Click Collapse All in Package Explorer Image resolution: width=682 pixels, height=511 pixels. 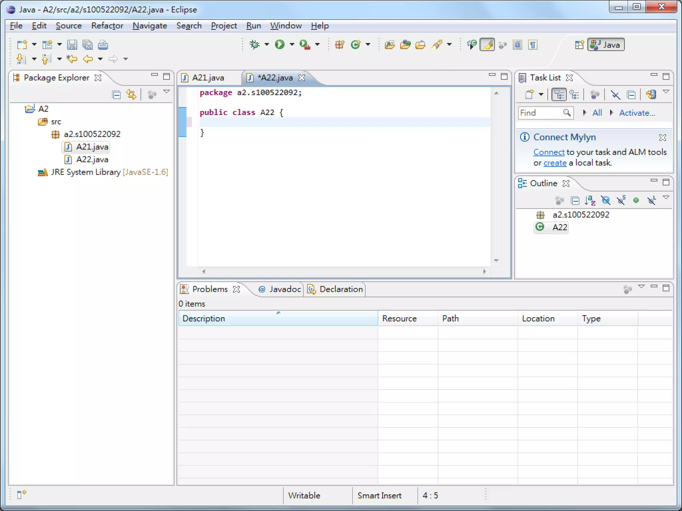coord(116,95)
